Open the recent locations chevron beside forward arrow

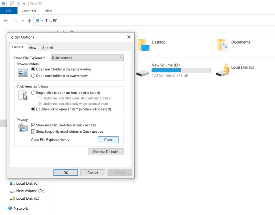tap(23, 20)
